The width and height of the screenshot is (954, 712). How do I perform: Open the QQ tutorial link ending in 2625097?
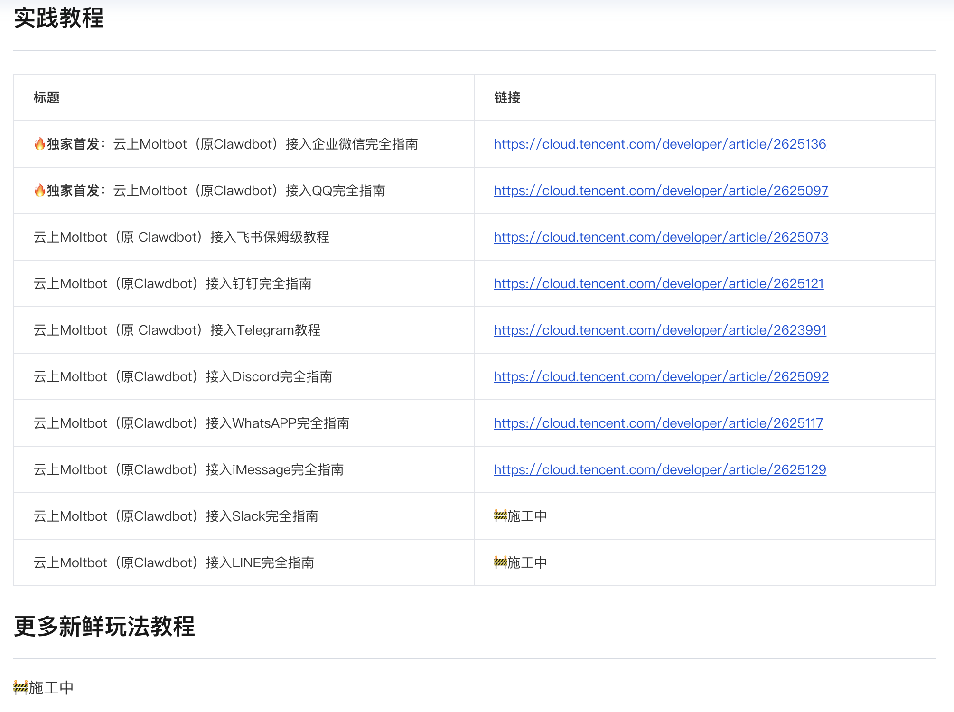660,190
